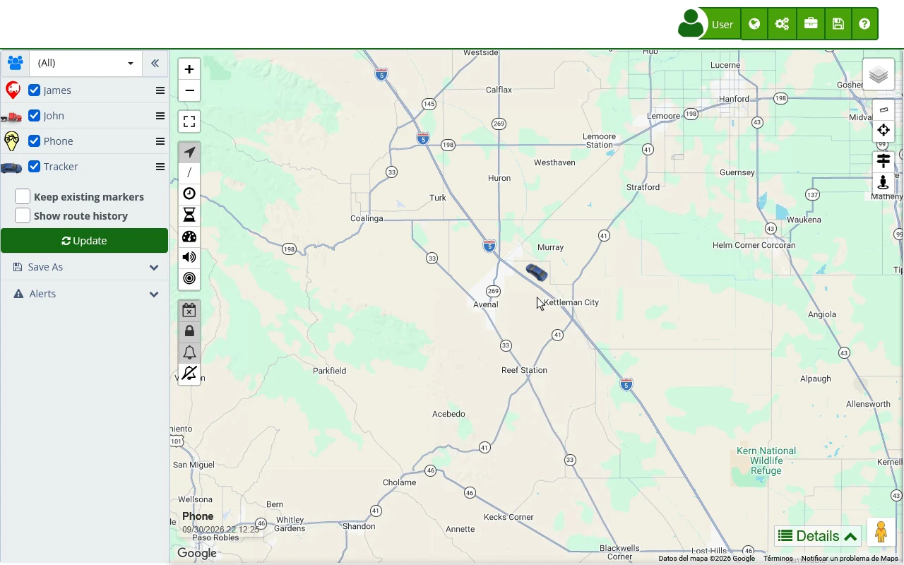Activate the ruler measure tool
This screenshot has width=904, height=565.
point(884,110)
